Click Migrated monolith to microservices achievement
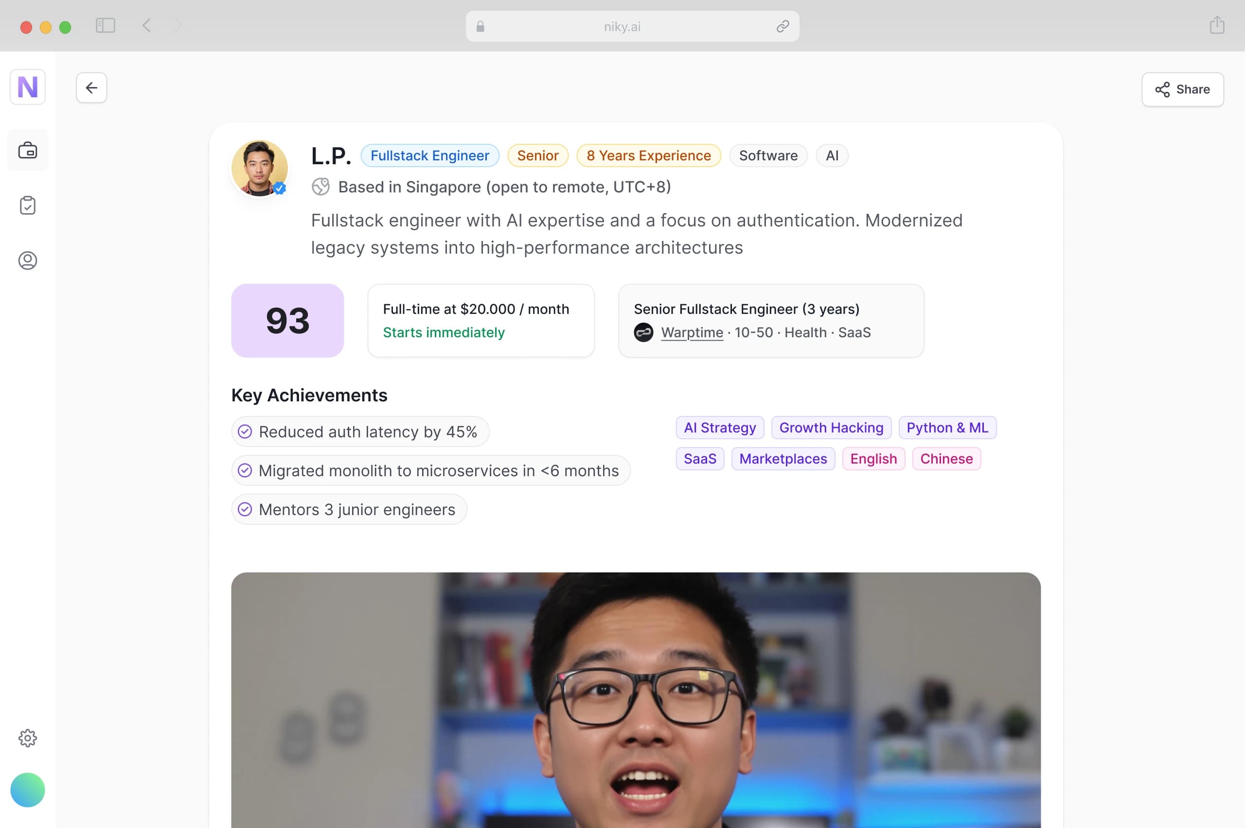1245x828 pixels. coord(431,470)
